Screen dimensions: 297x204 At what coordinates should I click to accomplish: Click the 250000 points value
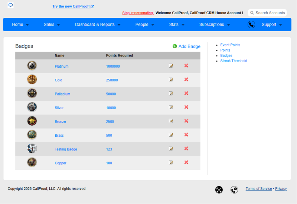[112, 80]
